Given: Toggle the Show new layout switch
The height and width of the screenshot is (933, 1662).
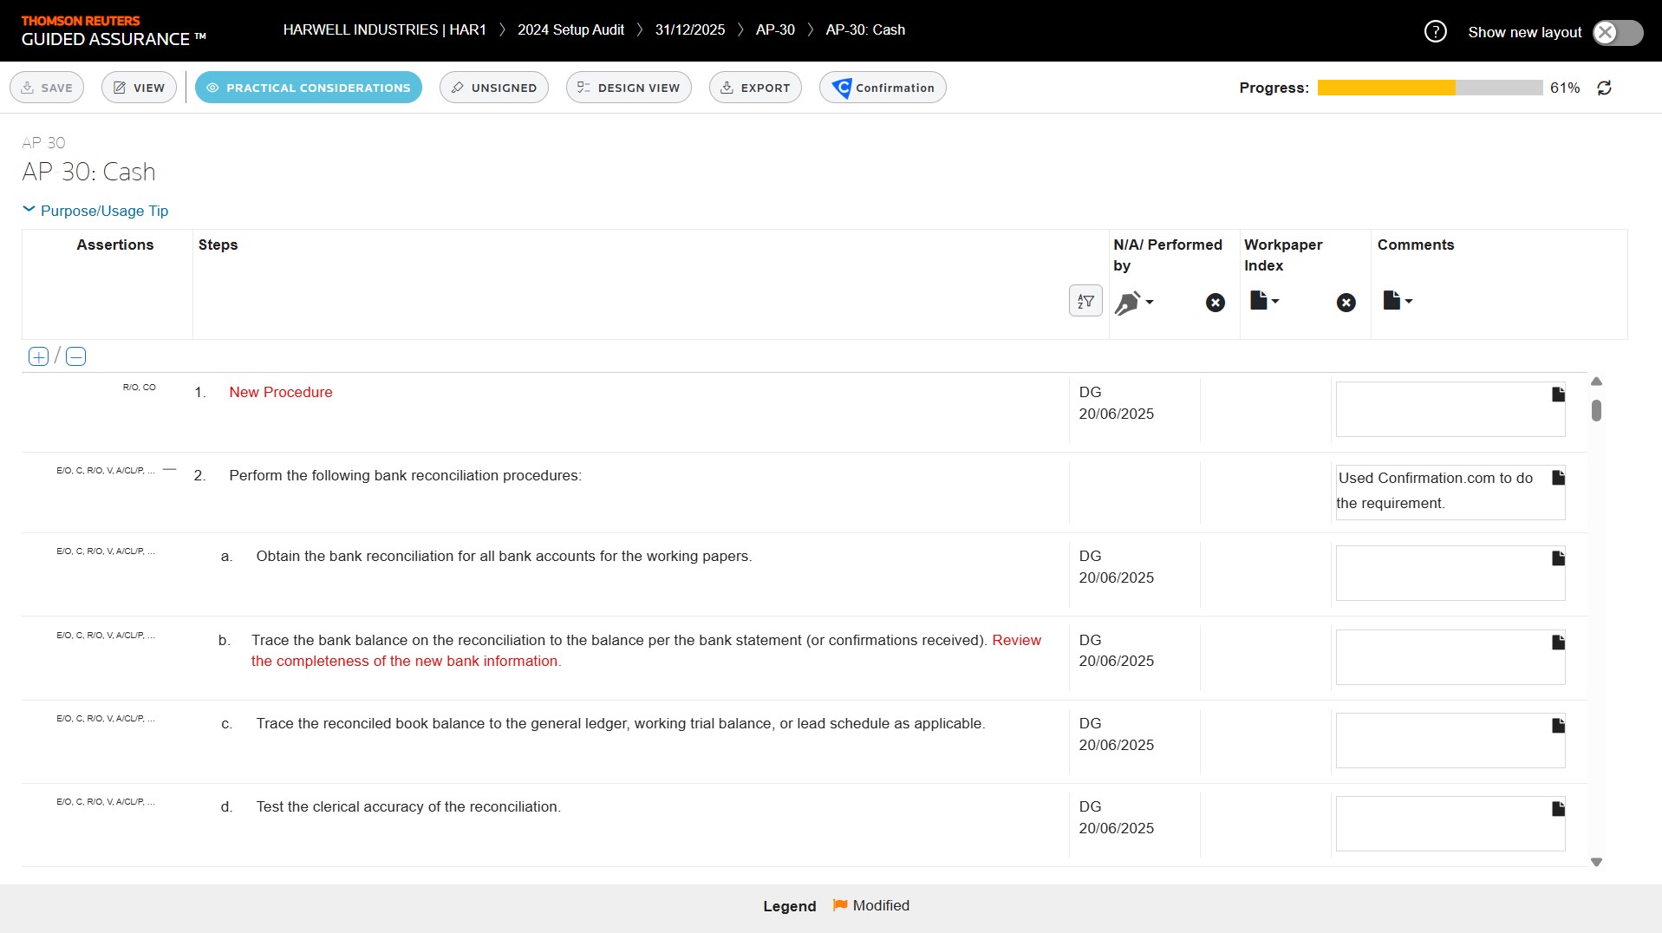Looking at the screenshot, I should point(1617,32).
